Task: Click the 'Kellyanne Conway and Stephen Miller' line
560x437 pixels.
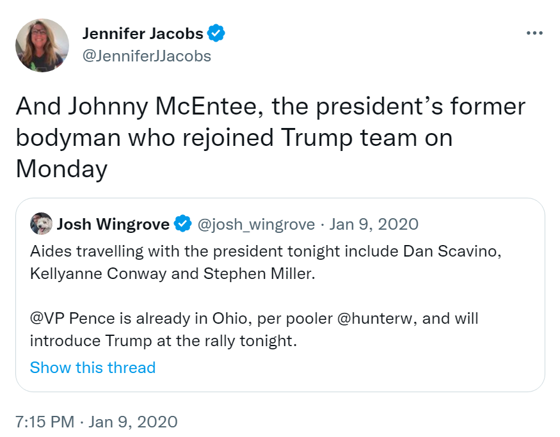Action: (x=173, y=274)
